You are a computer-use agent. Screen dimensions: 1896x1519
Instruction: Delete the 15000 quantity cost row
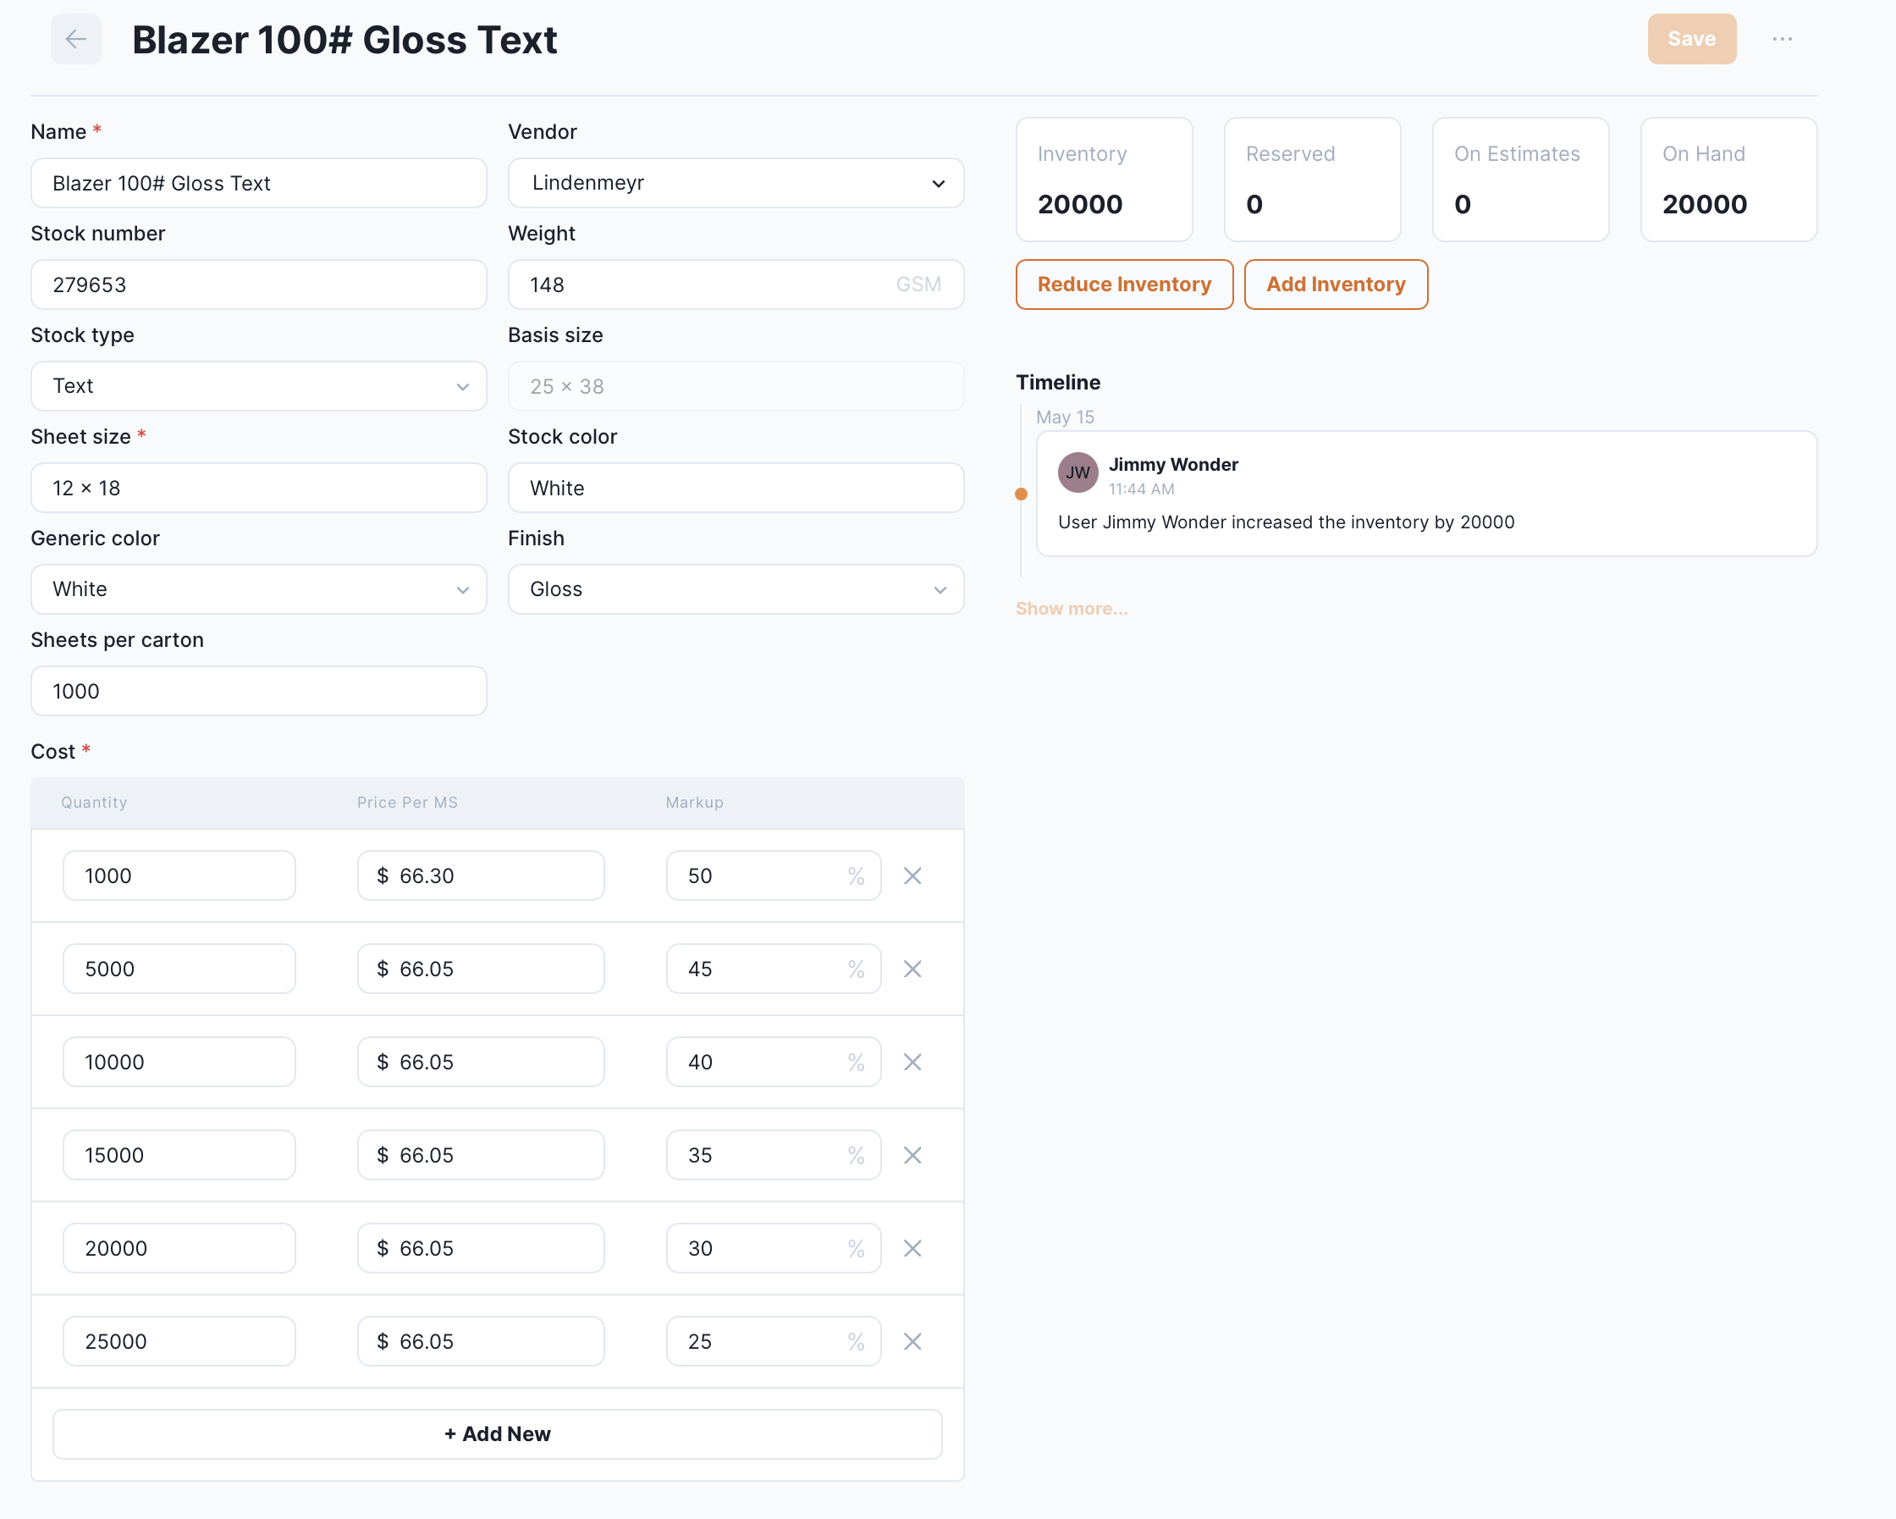[x=912, y=1155]
